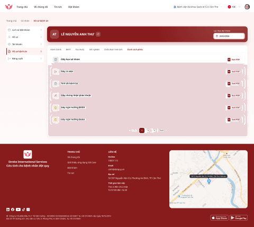The width and height of the screenshot is (254, 227).
Task: Open the user avatar in the top right
Action: coord(247,7)
